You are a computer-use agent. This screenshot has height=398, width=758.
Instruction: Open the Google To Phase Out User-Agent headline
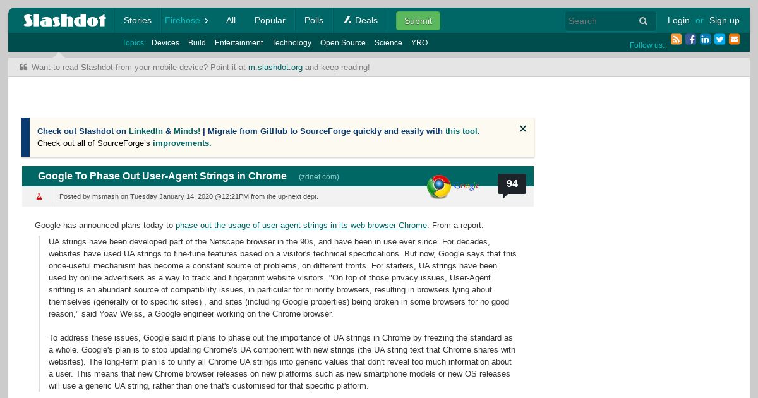tap(162, 176)
